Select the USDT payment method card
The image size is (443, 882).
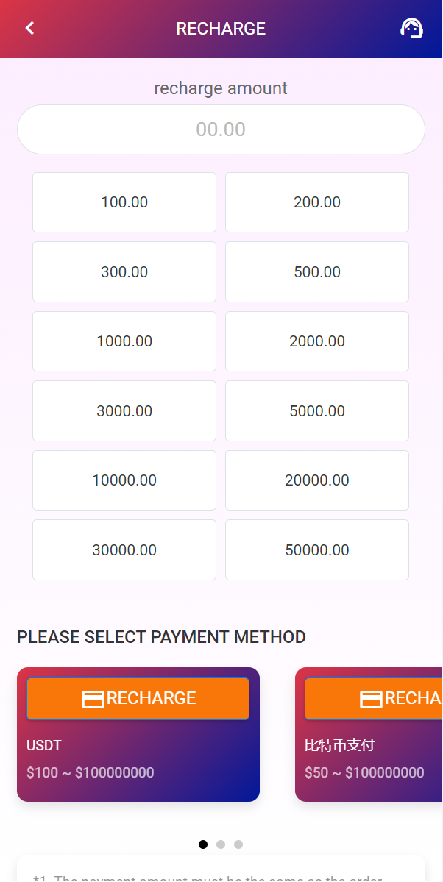point(138,758)
